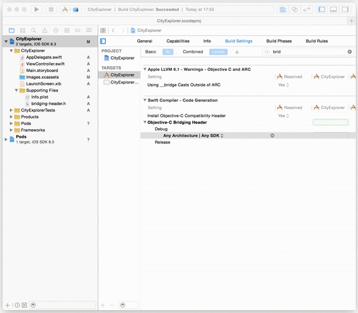Open the Test navigator
The image size is (358, 313).
(x=56, y=30)
